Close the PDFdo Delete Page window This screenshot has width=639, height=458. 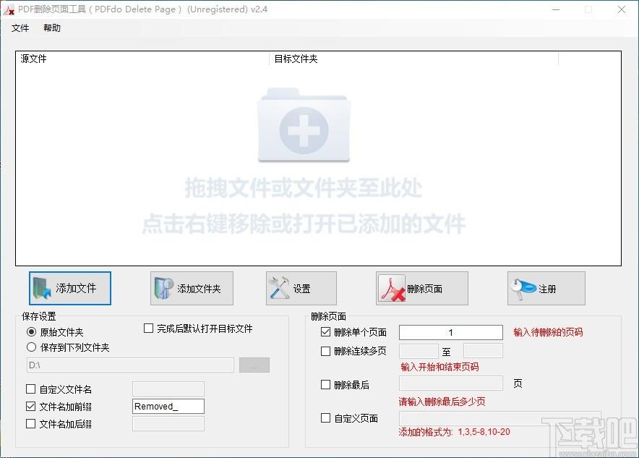[622, 9]
